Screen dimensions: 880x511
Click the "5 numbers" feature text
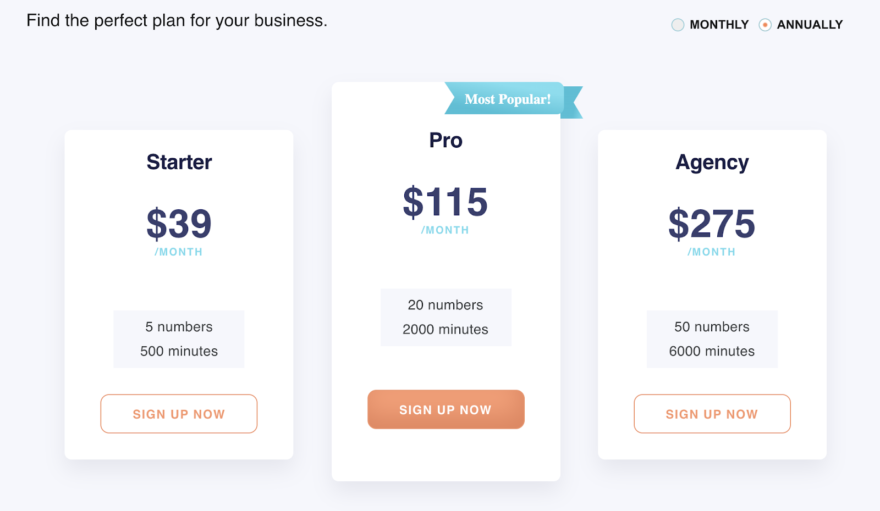[179, 327]
